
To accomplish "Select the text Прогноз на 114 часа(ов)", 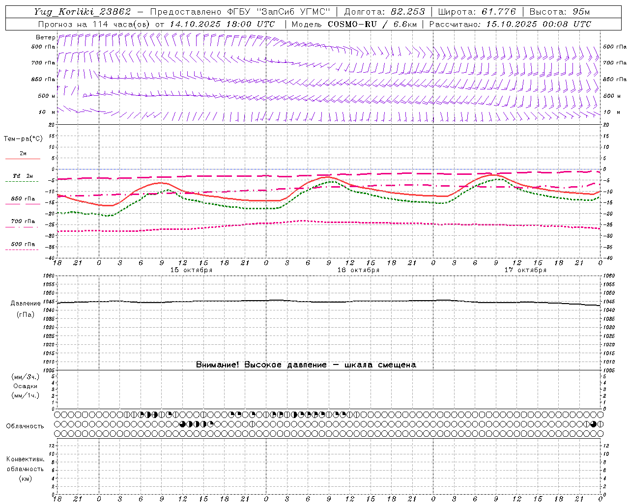I will click(x=95, y=24).
